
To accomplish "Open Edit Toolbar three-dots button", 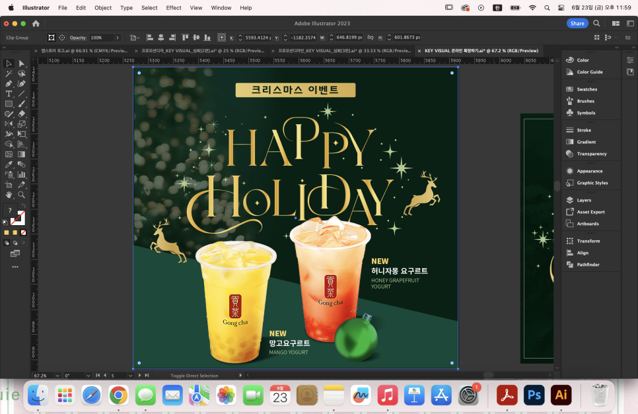I will (x=15, y=267).
